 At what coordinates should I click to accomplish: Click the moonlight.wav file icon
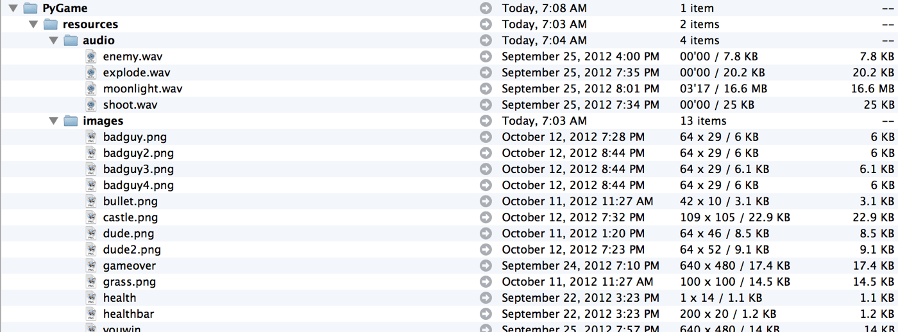[92, 88]
